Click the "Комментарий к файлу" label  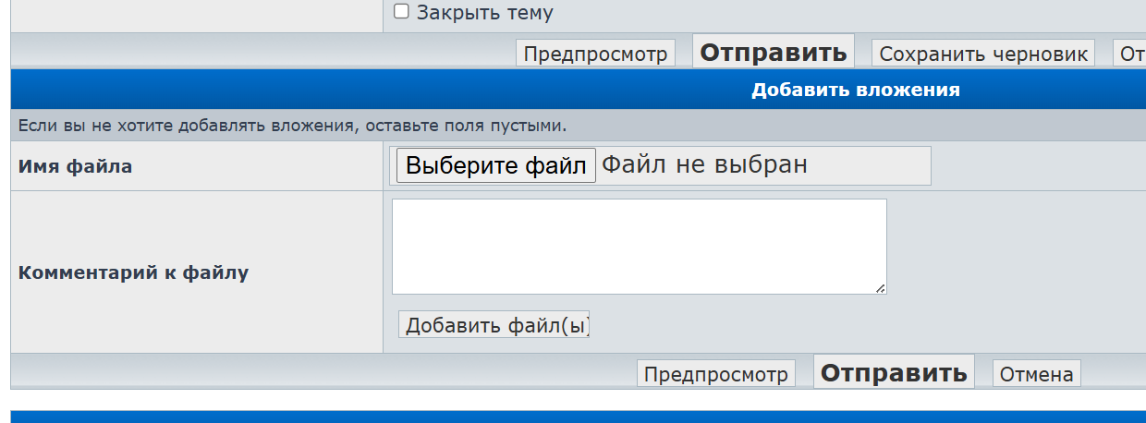(133, 272)
